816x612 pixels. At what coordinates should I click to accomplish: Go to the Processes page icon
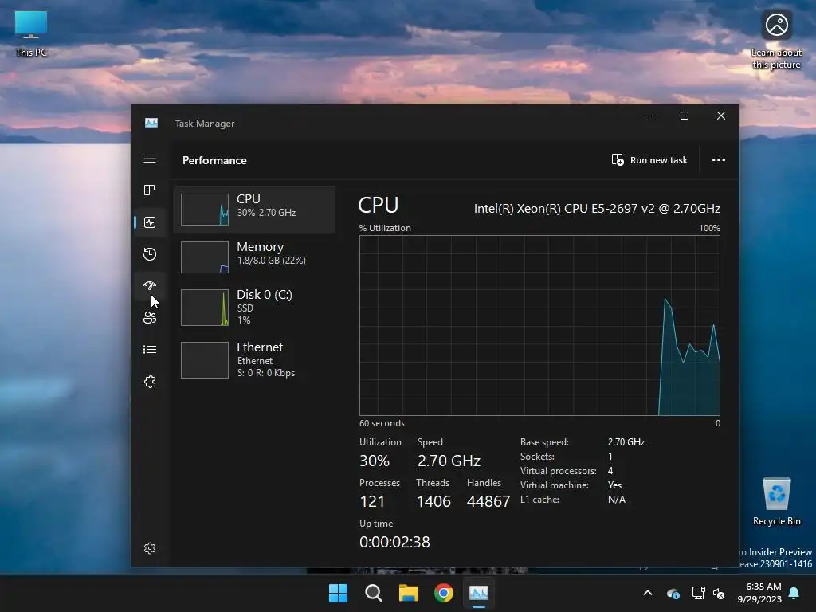pos(150,190)
